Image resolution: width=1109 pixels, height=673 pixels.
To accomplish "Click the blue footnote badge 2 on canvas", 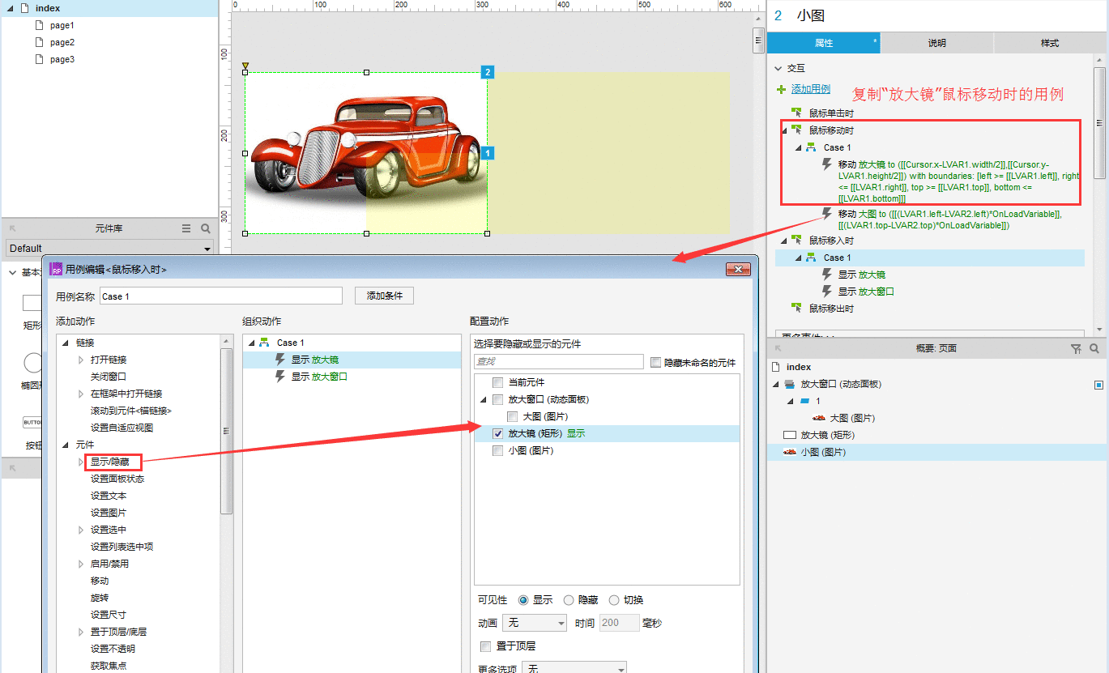I will [488, 72].
